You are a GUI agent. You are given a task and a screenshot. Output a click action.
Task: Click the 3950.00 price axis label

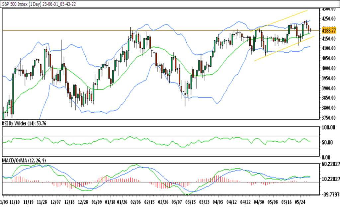coord(329,78)
